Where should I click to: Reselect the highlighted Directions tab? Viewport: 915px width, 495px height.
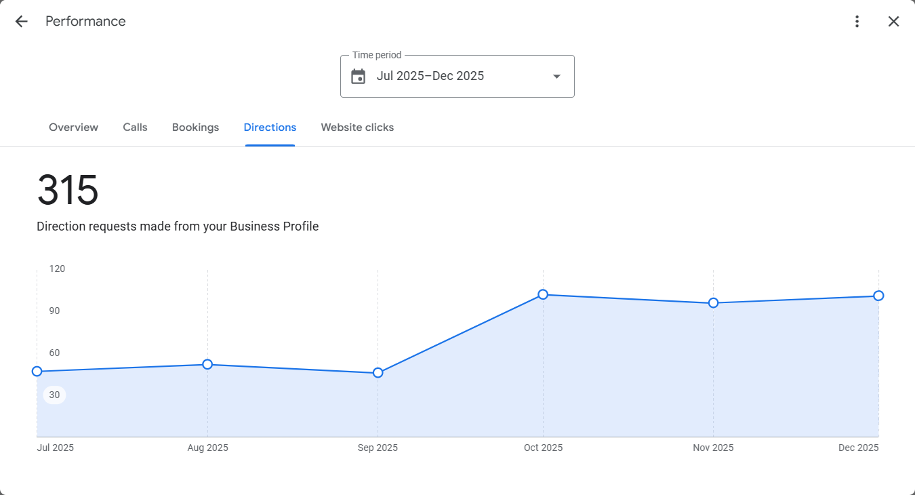coord(270,127)
